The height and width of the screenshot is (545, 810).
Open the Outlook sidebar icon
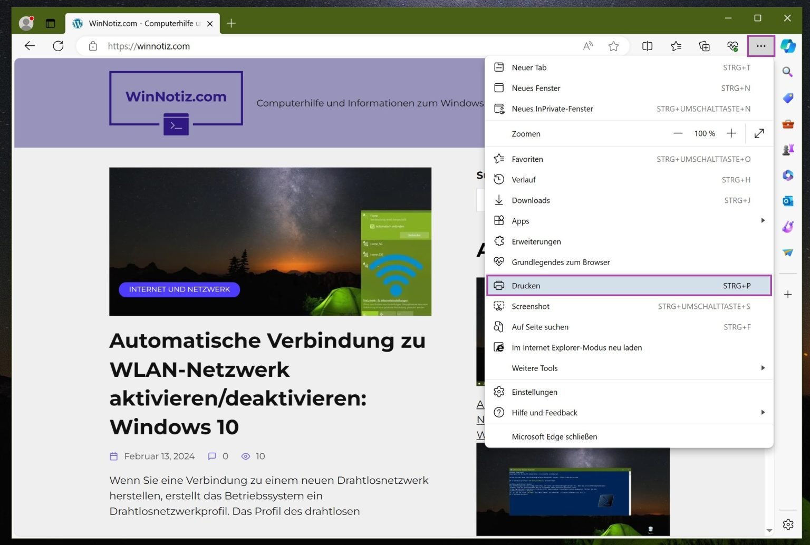point(788,201)
